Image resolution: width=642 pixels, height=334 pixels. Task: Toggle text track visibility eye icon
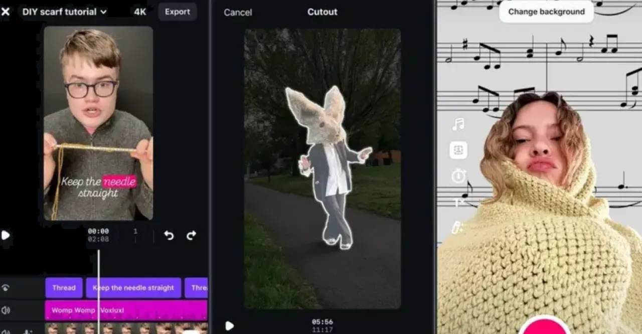tap(6, 288)
